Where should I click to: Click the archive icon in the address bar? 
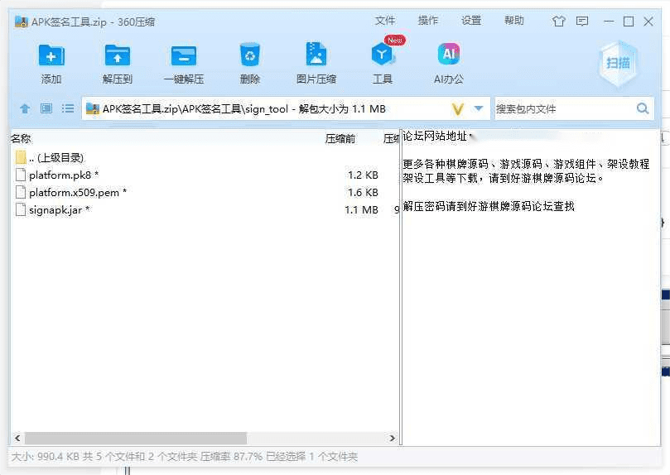92,109
